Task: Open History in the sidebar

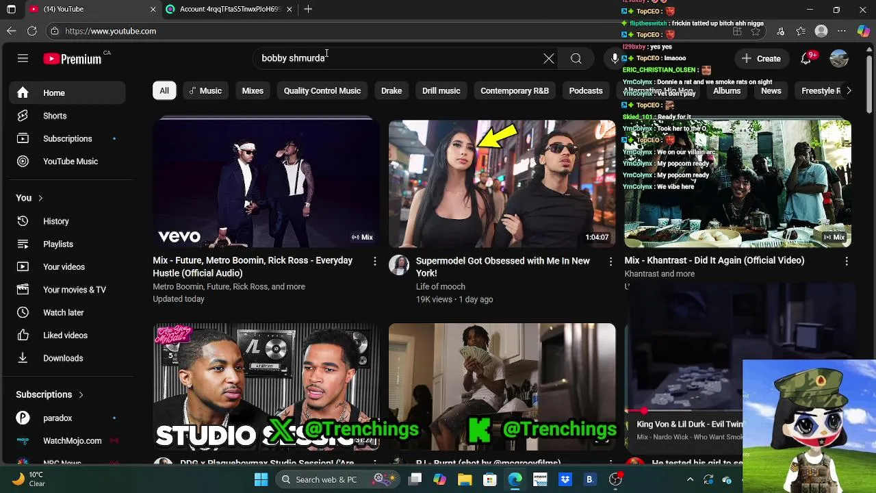Action: (67, 221)
